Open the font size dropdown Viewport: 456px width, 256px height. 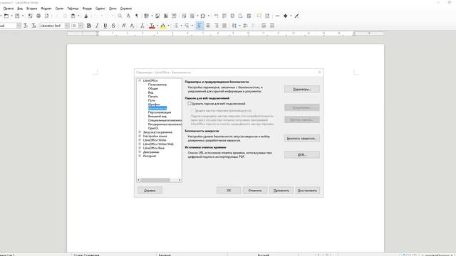tap(81, 26)
